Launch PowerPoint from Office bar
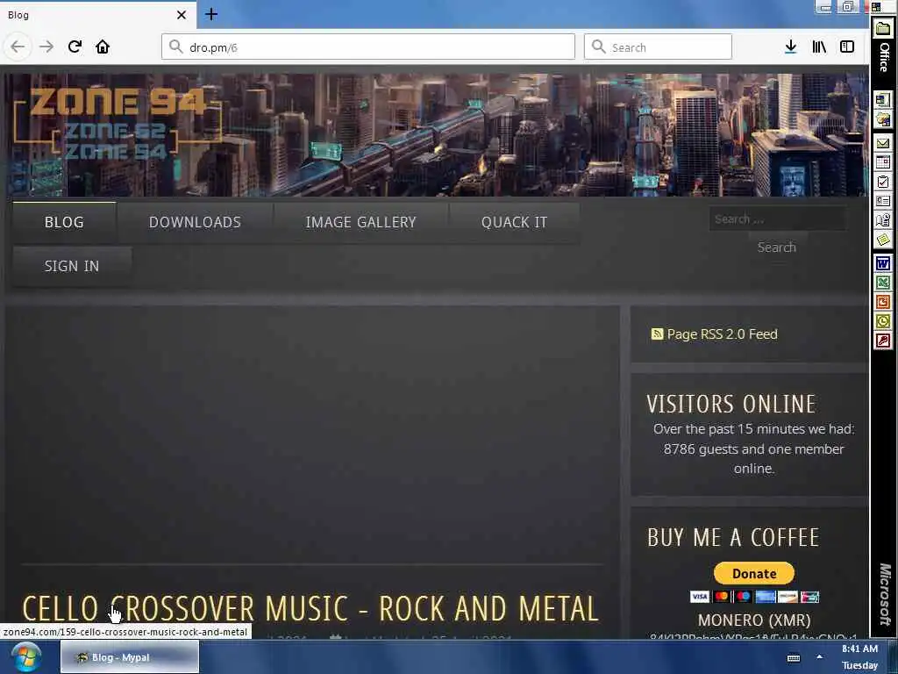Image resolution: width=898 pixels, height=674 pixels. (x=883, y=302)
